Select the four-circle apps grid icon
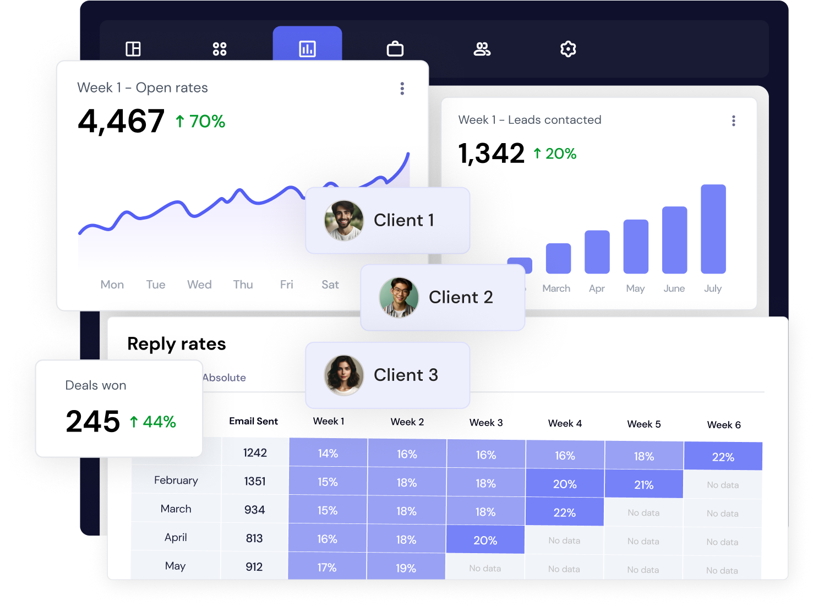The image size is (813, 606). 220,49
